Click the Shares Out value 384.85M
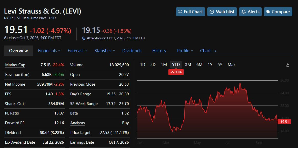Screen dimensions: 298x148 click(56, 104)
